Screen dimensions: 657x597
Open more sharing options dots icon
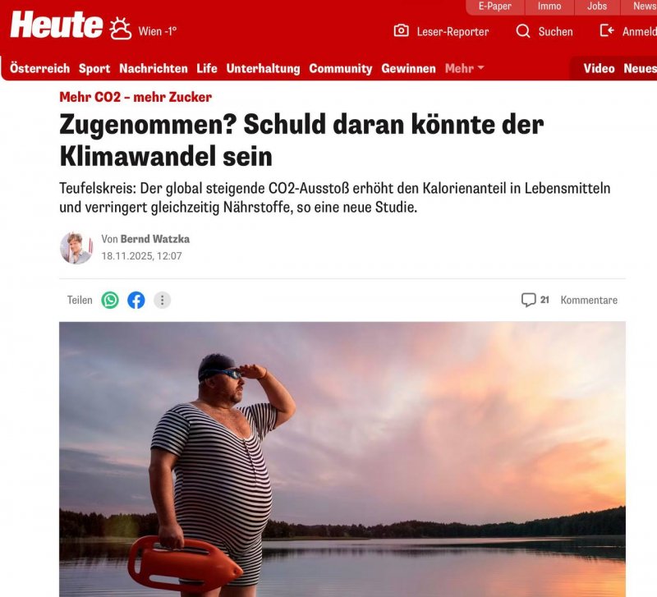tap(162, 300)
